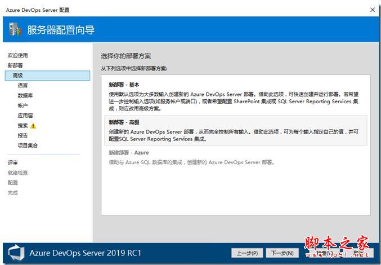
Task: Click the server configuration wizard icon
Action: [x=15, y=29]
